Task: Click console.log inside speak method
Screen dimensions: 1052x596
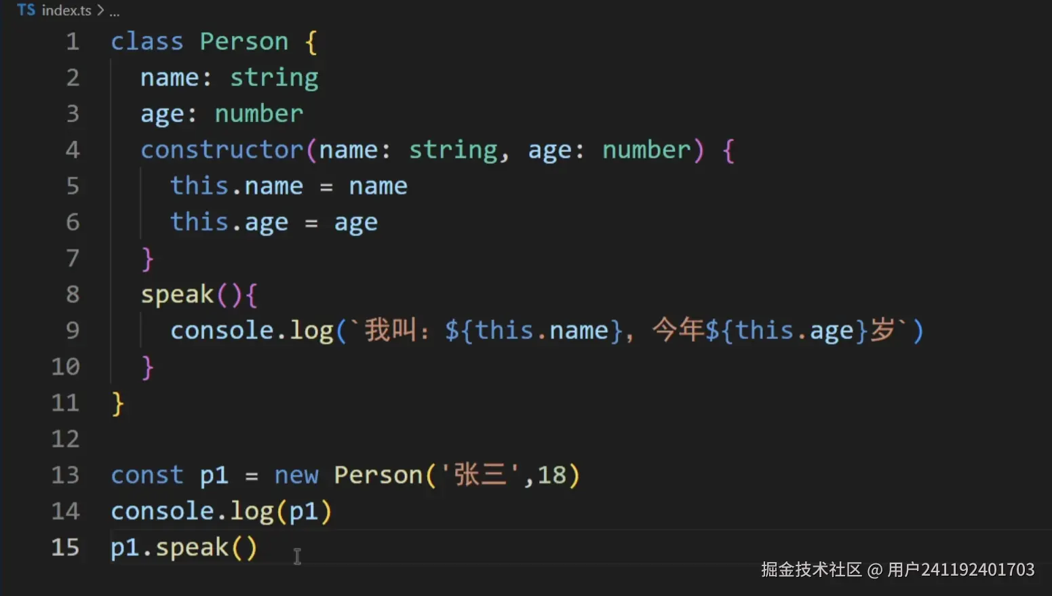Action: pyautogui.click(x=252, y=331)
